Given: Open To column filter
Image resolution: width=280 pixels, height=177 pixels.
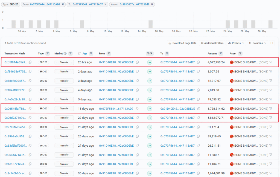Looking at the screenshot, I should (x=167, y=53).
